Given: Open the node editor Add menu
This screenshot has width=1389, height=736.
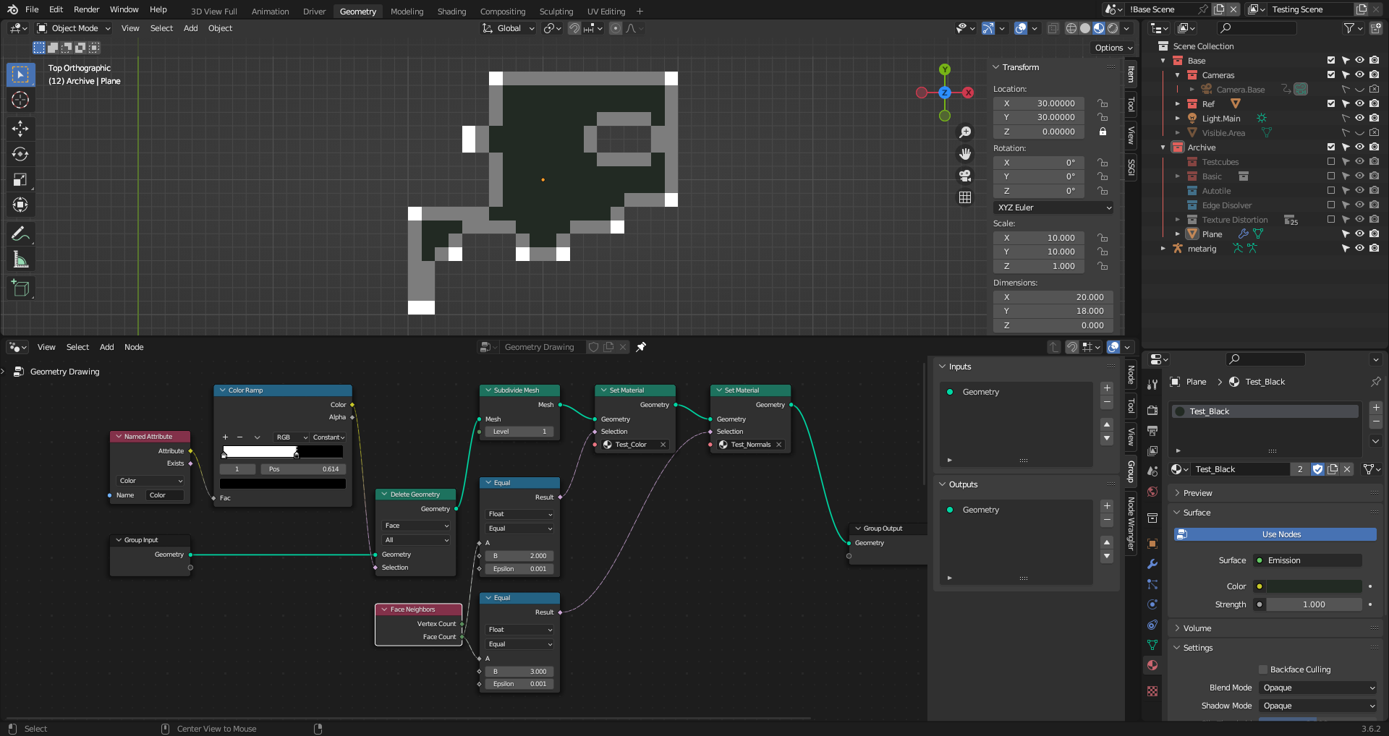Looking at the screenshot, I should coord(106,347).
